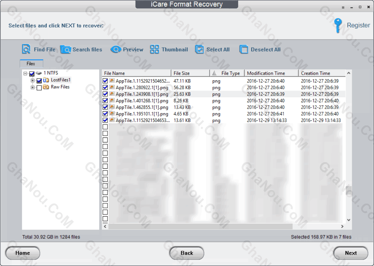
Task: Click vertical scrollbar up arrow
Action: pyautogui.click(x=349, y=73)
